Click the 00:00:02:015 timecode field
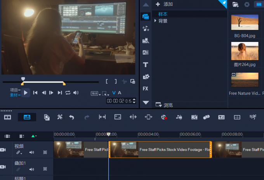The height and width of the screenshot is (180, 264). tap(119, 101)
